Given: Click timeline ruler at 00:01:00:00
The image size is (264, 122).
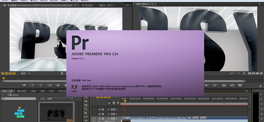Looking at the screenshot, I should [x=176, y=99].
